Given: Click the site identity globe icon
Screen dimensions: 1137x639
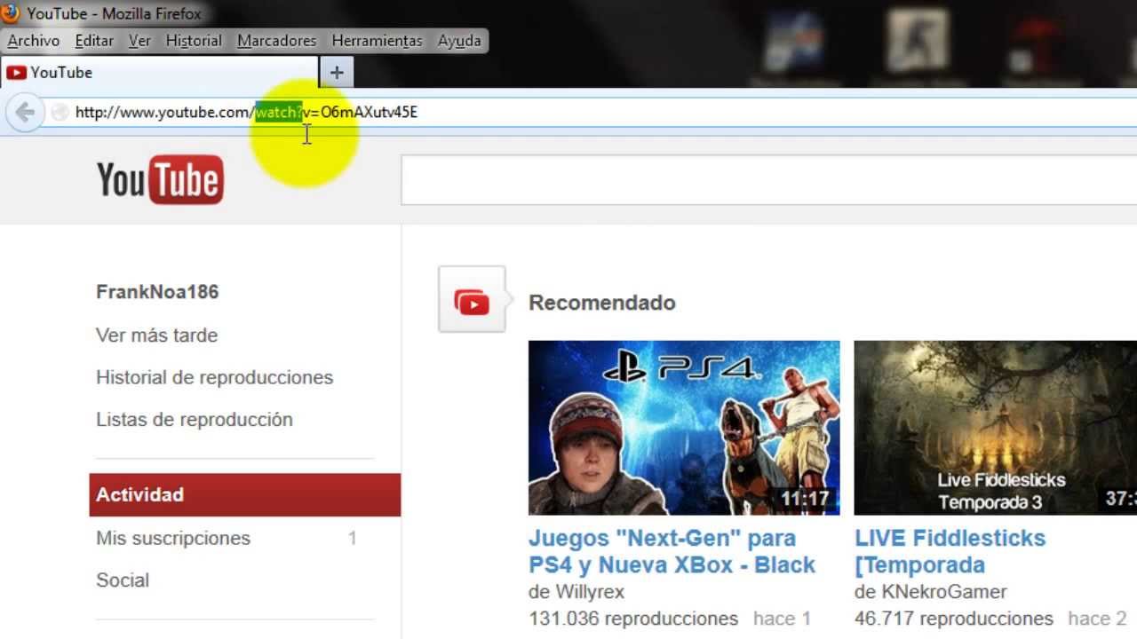Looking at the screenshot, I should tap(60, 112).
